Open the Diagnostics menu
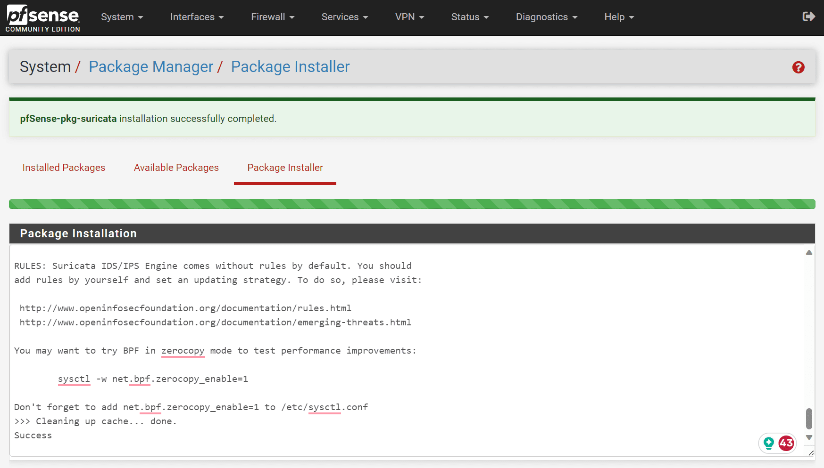The width and height of the screenshot is (824, 468). point(546,17)
